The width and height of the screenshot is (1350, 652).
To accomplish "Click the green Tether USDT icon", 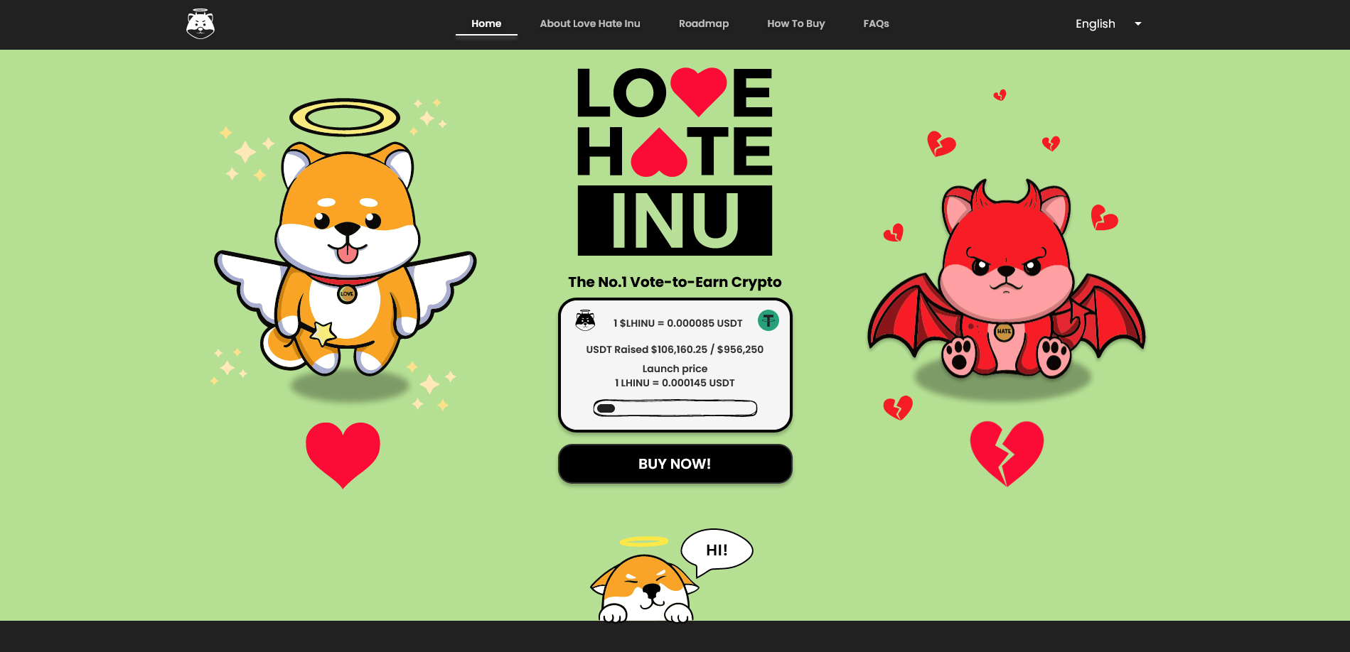I will (x=768, y=320).
